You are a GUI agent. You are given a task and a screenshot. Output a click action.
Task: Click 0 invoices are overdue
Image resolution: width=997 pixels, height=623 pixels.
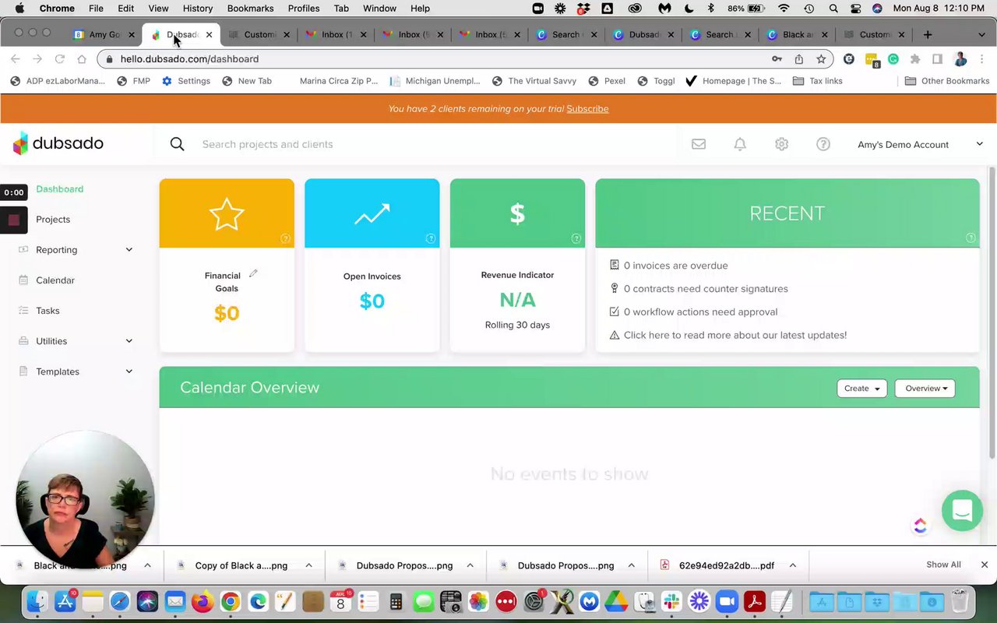tap(675, 266)
